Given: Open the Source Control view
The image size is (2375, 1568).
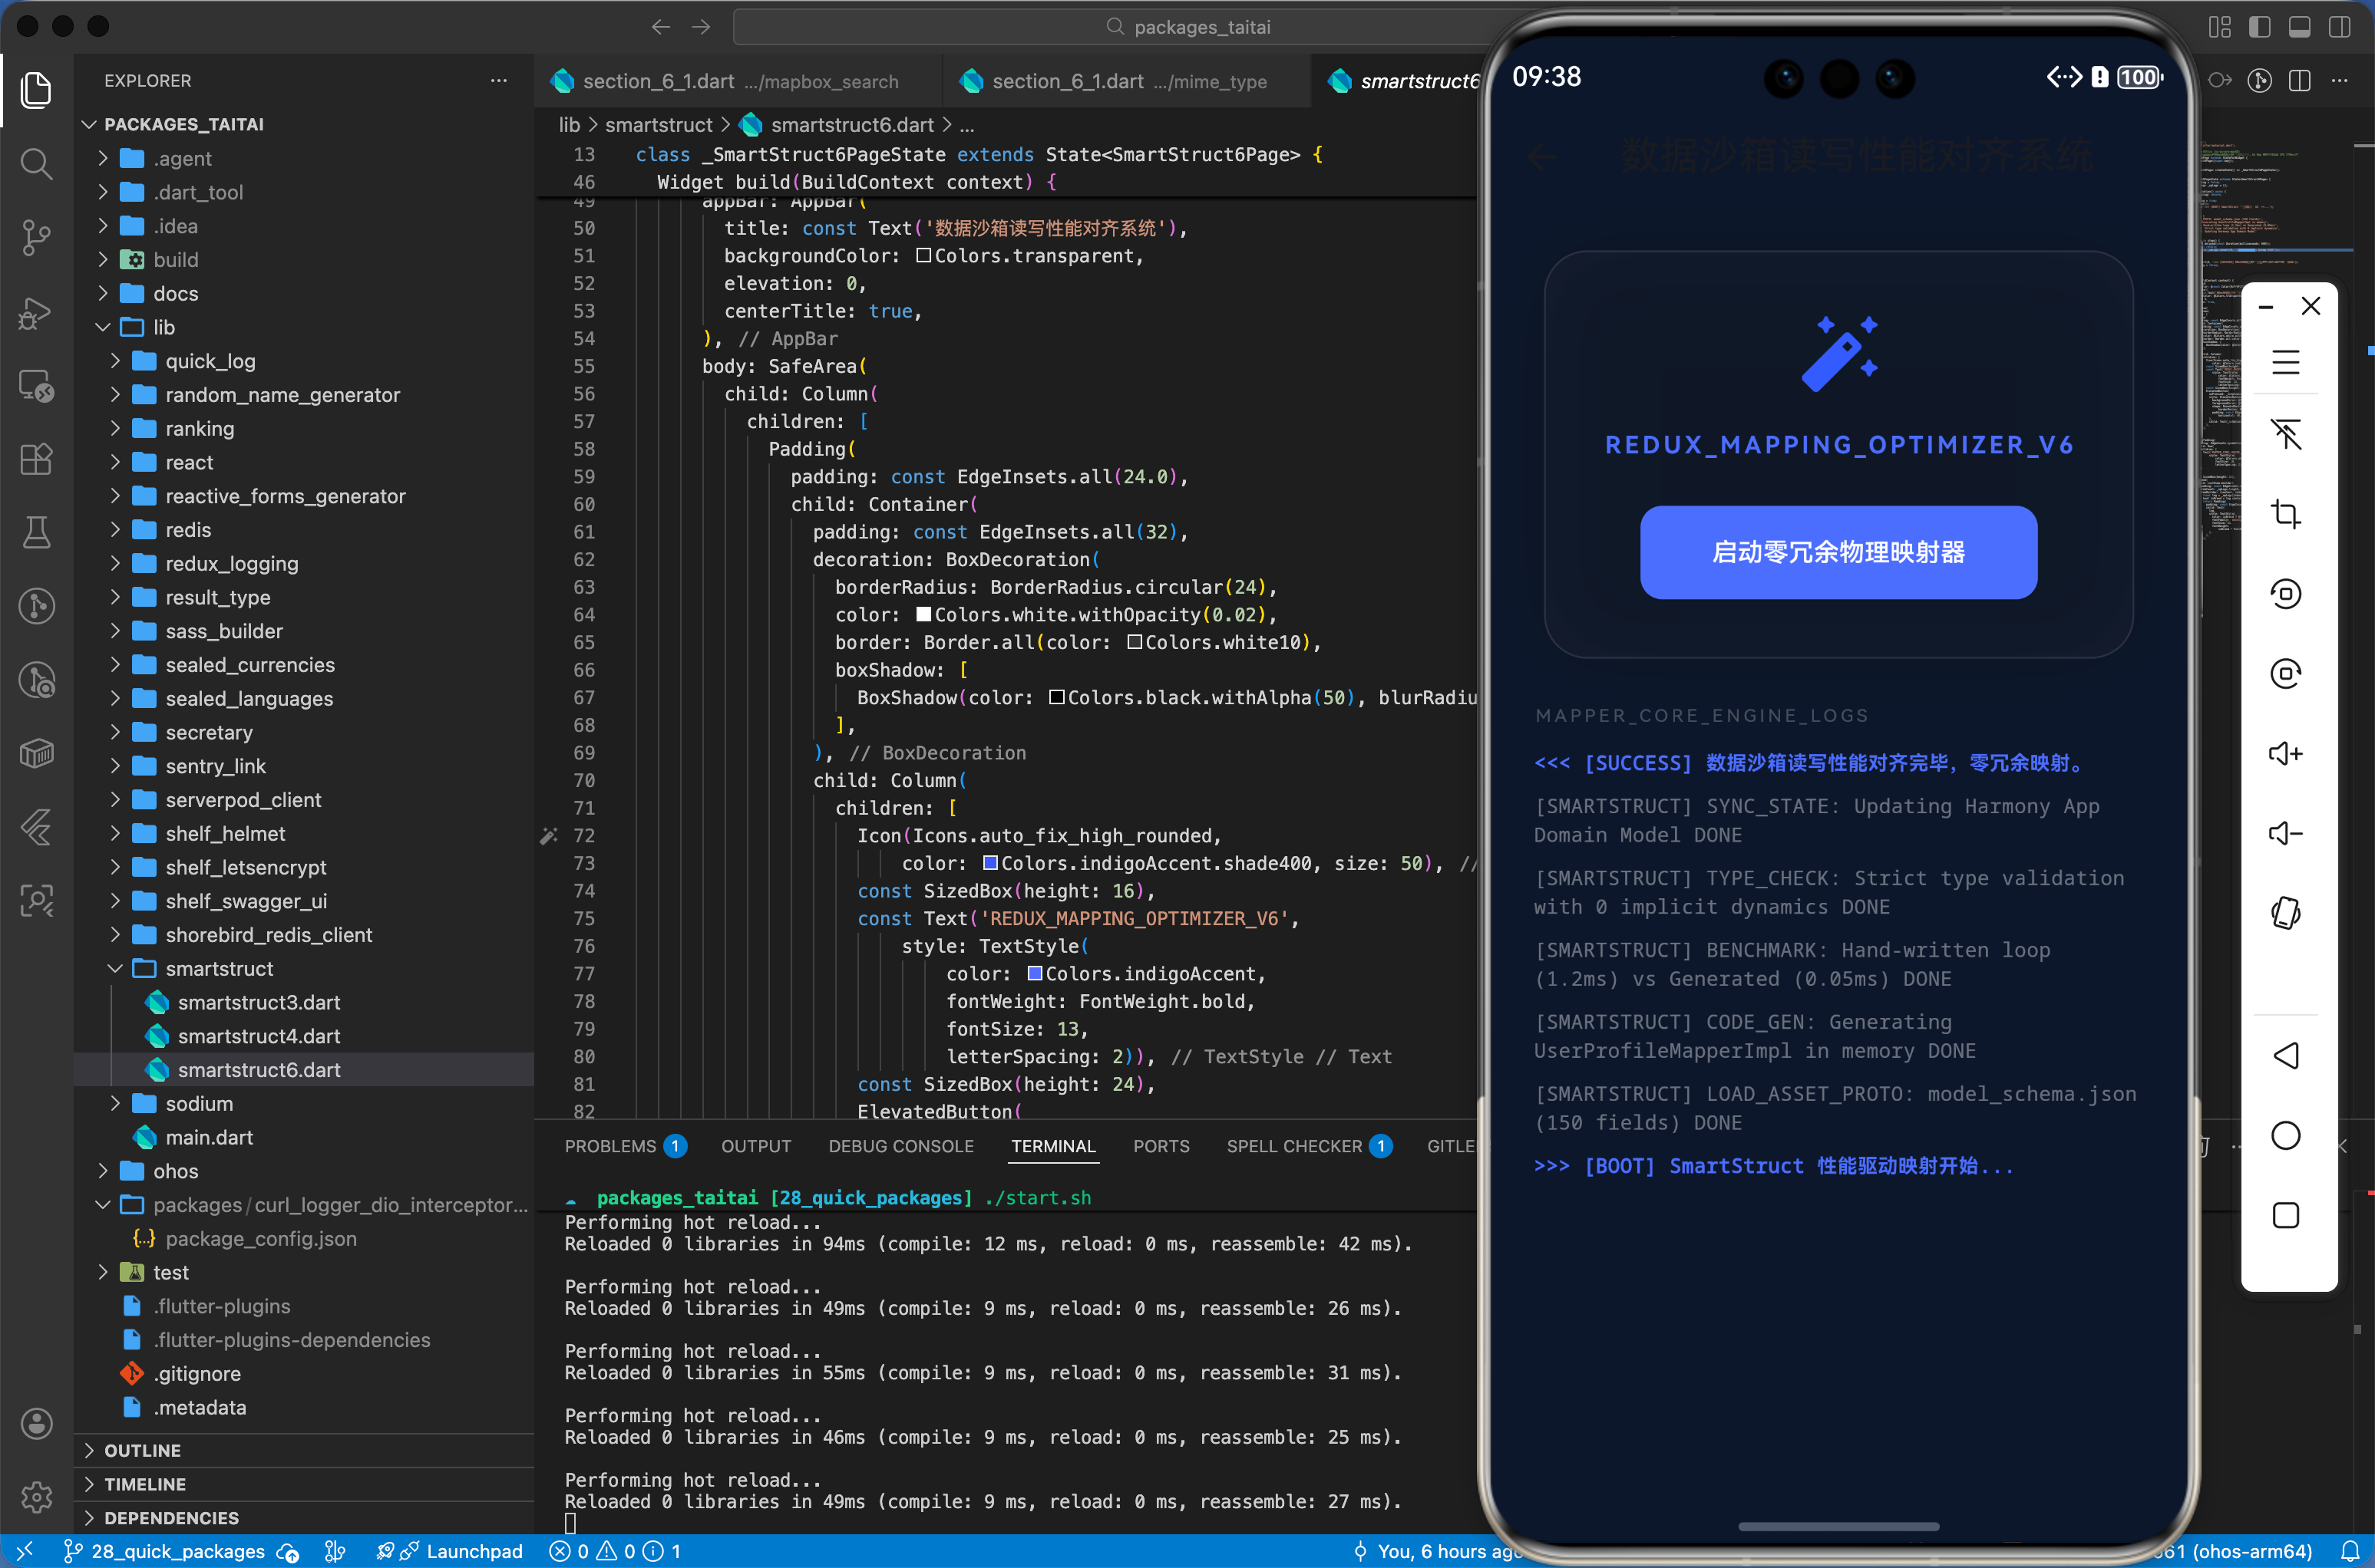Looking at the screenshot, I should 36,237.
